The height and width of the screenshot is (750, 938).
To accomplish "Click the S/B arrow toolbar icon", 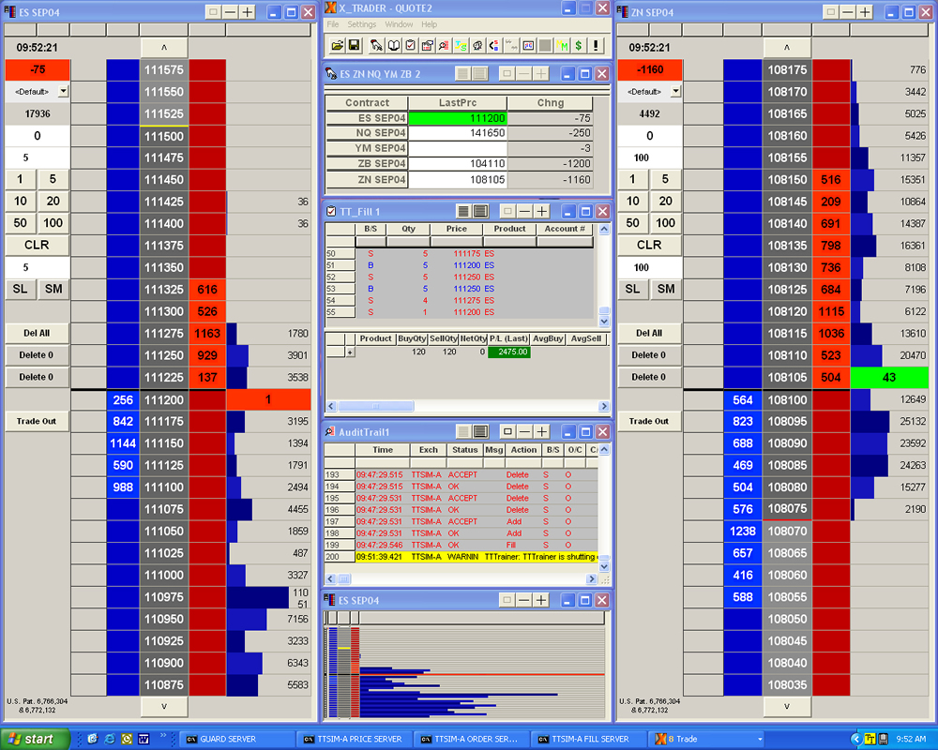I will pyautogui.click(x=494, y=45).
